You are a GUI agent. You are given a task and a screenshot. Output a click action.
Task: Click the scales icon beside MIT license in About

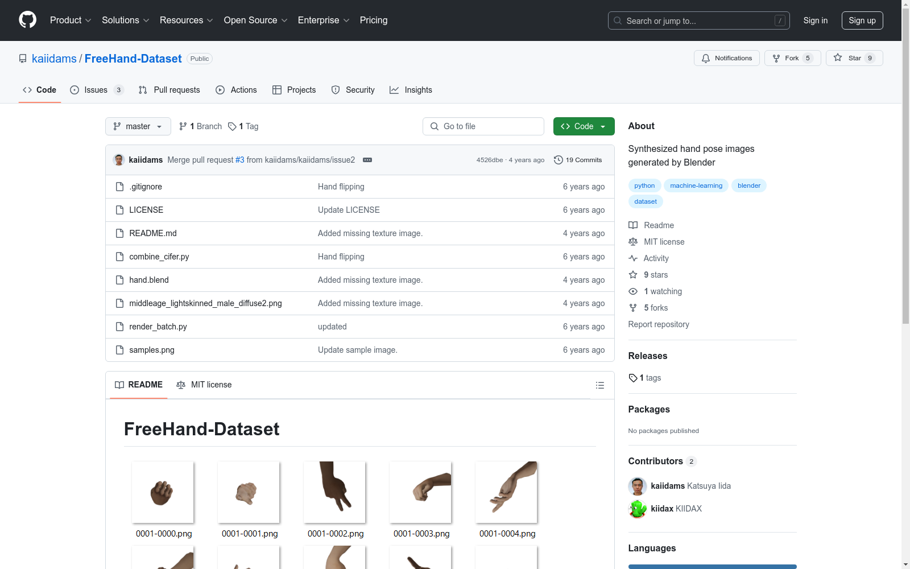pos(633,242)
